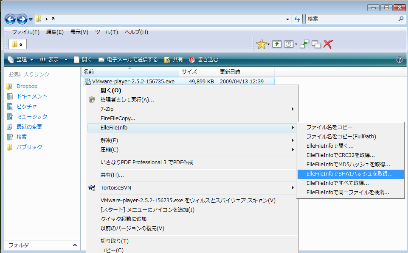Viewport: 408px width, 253px height.
Task: Click the red X close-tab icon
Action: (x=328, y=44)
